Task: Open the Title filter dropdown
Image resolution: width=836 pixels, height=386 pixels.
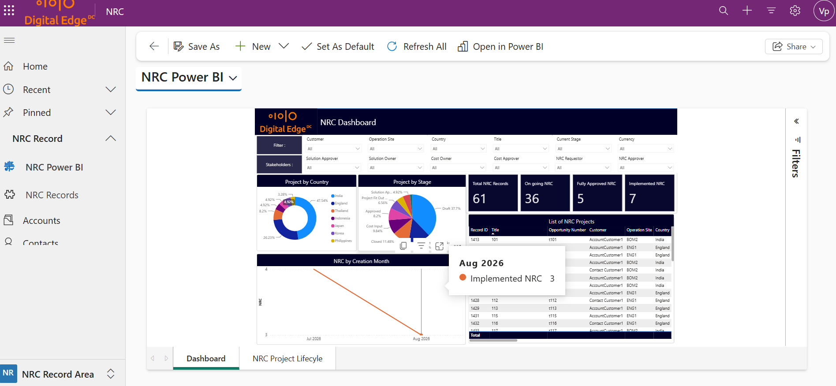Action: point(521,148)
